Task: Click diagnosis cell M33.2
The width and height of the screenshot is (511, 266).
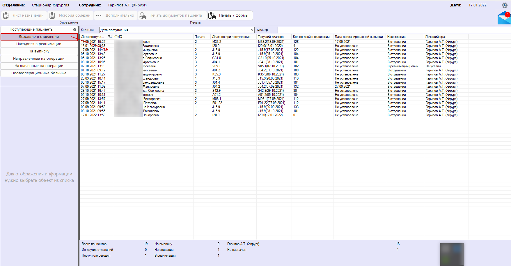Action: click(x=217, y=42)
